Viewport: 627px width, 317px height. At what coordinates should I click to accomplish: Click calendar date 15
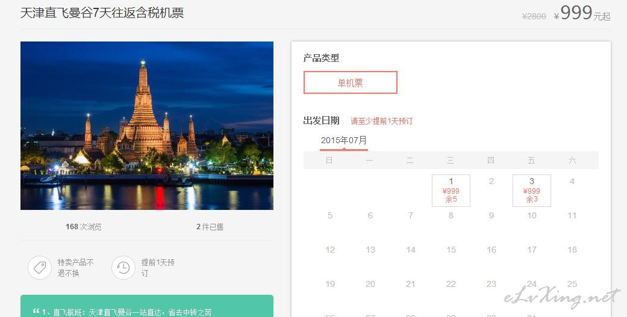pos(451,250)
